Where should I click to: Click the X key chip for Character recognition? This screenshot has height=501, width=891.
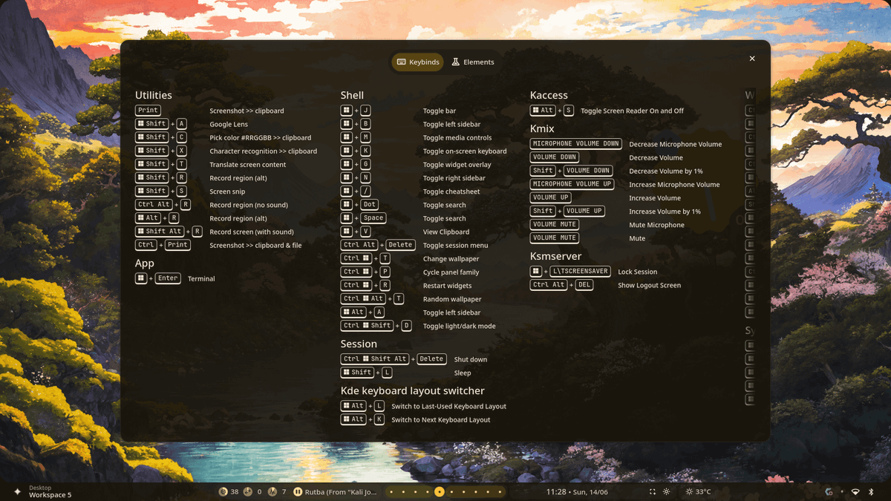click(181, 151)
